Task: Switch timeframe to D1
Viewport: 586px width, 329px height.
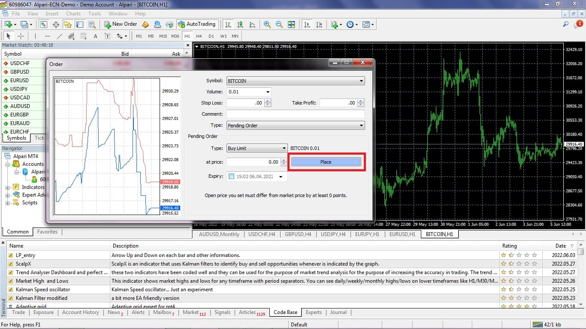Action: point(211,36)
